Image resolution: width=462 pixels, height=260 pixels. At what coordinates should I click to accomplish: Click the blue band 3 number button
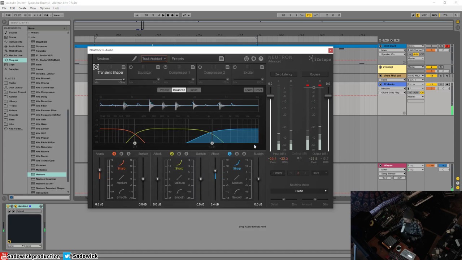230,154
